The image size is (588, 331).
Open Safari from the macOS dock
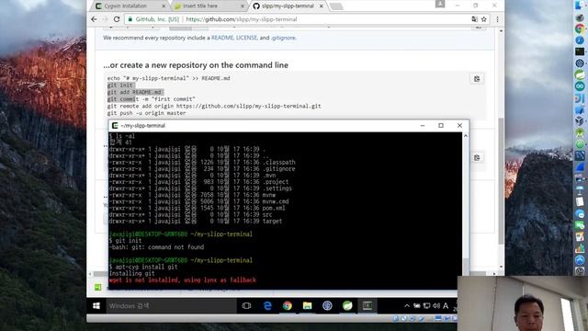coord(580,40)
